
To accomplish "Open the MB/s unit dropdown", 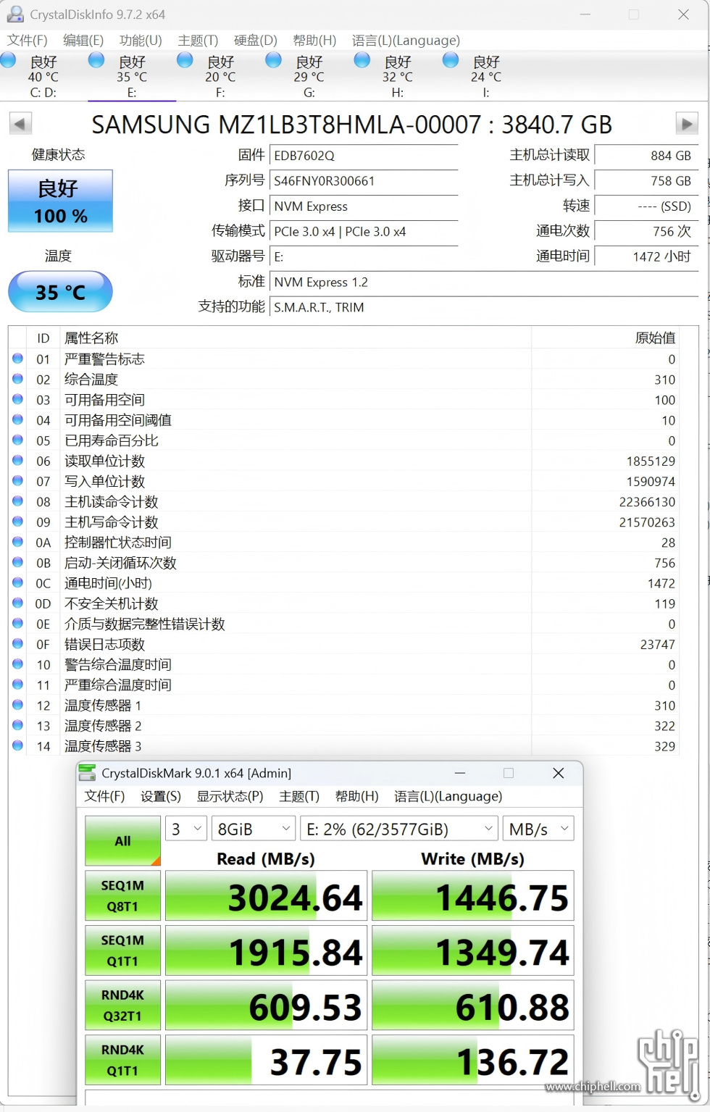I will tap(539, 829).
